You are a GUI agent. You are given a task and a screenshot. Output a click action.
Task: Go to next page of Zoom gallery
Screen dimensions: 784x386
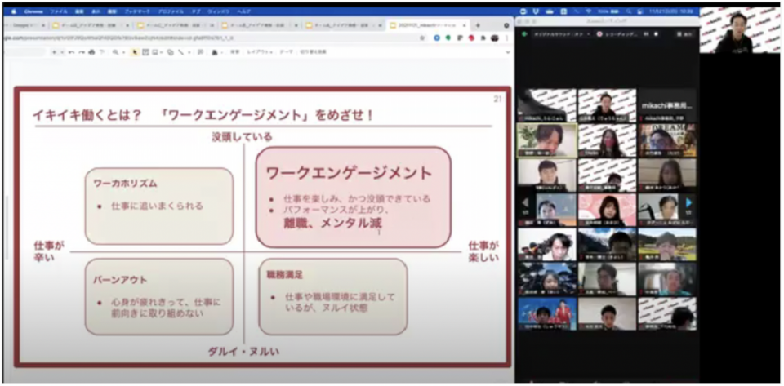[689, 202]
